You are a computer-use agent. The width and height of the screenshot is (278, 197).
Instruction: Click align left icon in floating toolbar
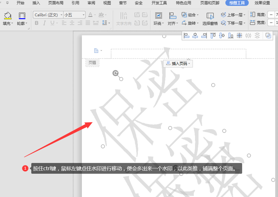[186, 36]
